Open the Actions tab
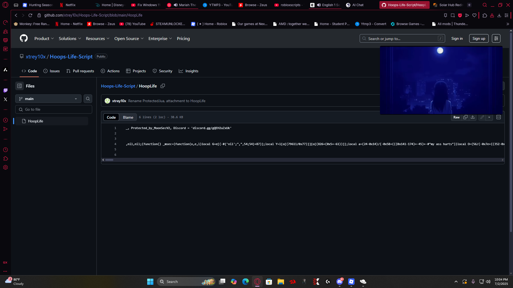513x288 pixels. coord(110,71)
